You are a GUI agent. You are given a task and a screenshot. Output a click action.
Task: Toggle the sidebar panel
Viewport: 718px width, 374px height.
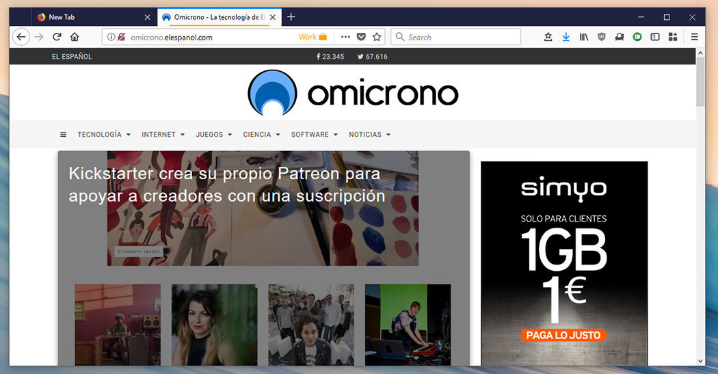click(x=655, y=37)
